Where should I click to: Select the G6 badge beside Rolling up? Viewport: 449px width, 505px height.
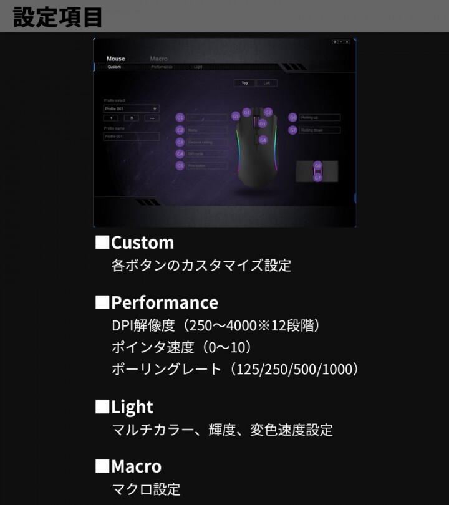(x=292, y=118)
